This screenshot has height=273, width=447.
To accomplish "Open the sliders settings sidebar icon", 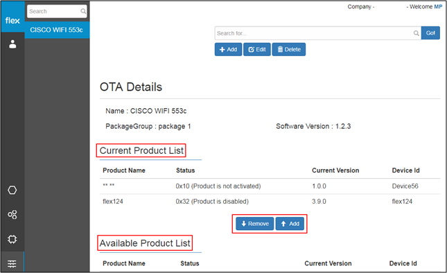I will click(12, 263).
